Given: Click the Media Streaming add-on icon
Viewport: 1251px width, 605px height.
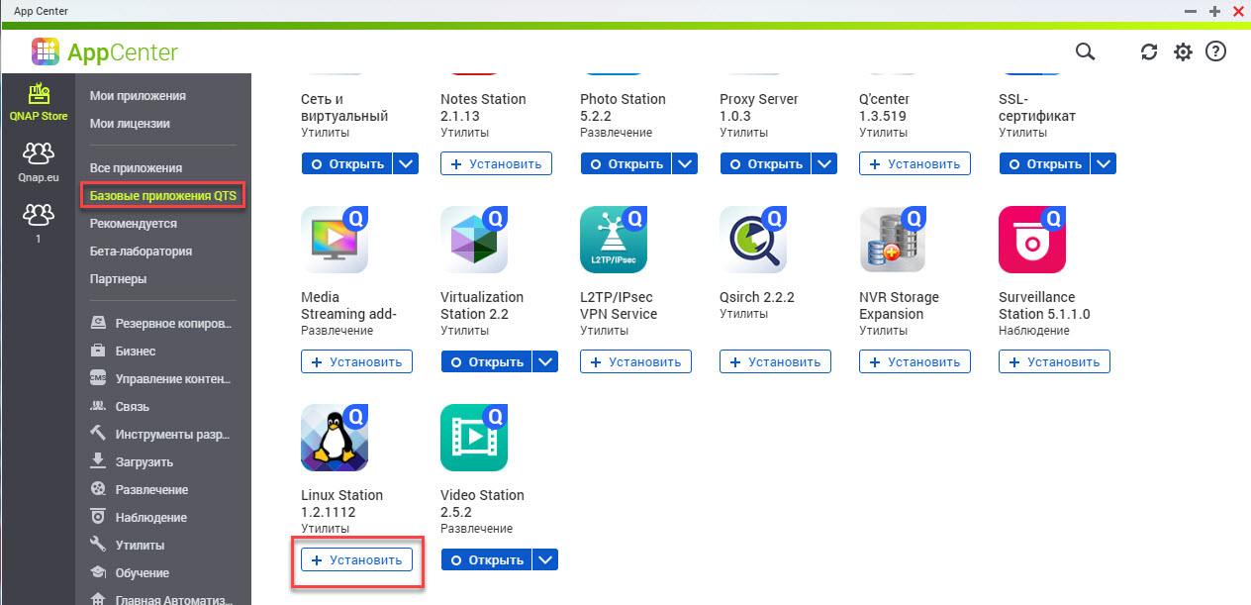Looking at the screenshot, I should 335,240.
